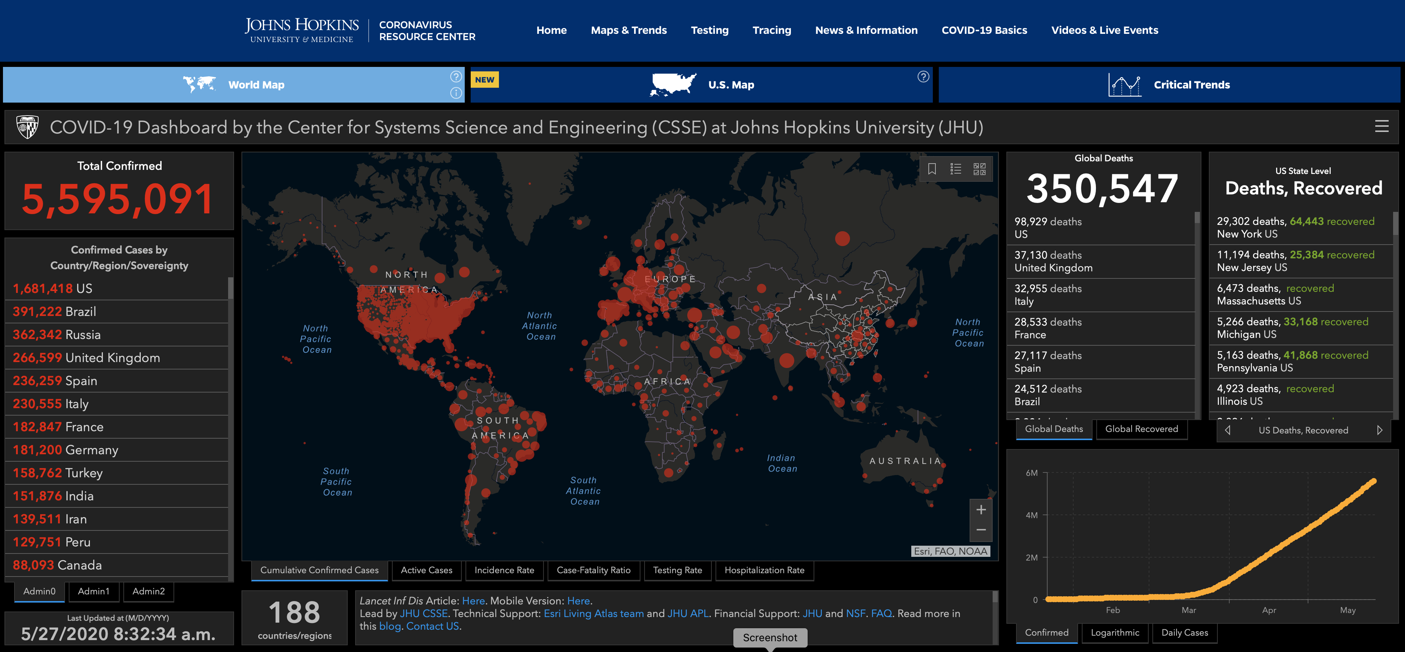Click the World Map info icon

(x=456, y=93)
